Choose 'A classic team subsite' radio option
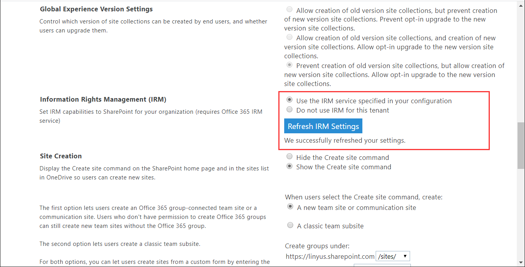The image size is (525, 267). [290, 226]
